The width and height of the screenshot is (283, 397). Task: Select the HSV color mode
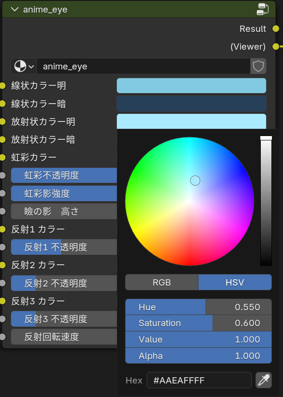coord(235,282)
